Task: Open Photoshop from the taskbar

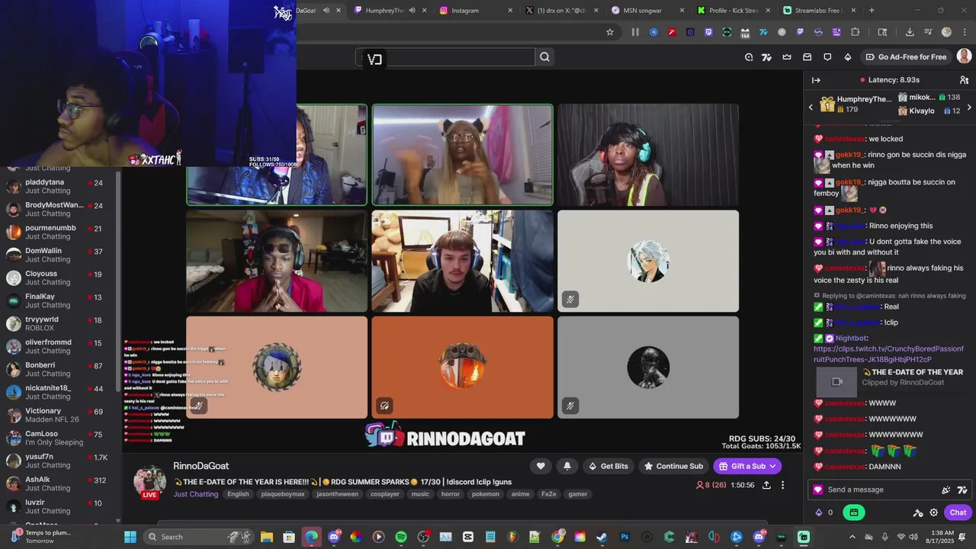Action: (624, 537)
